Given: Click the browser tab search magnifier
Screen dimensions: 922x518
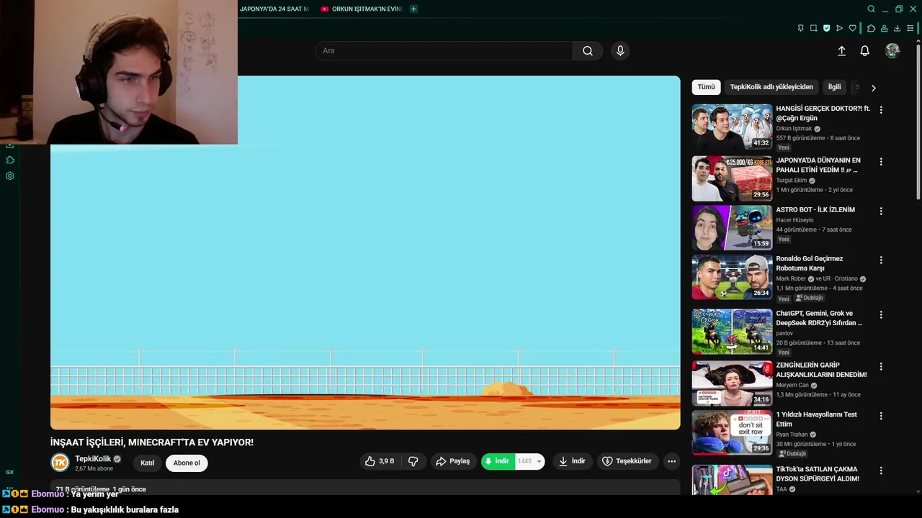Looking at the screenshot, I should pyautogui.click(x=871, y=9).
